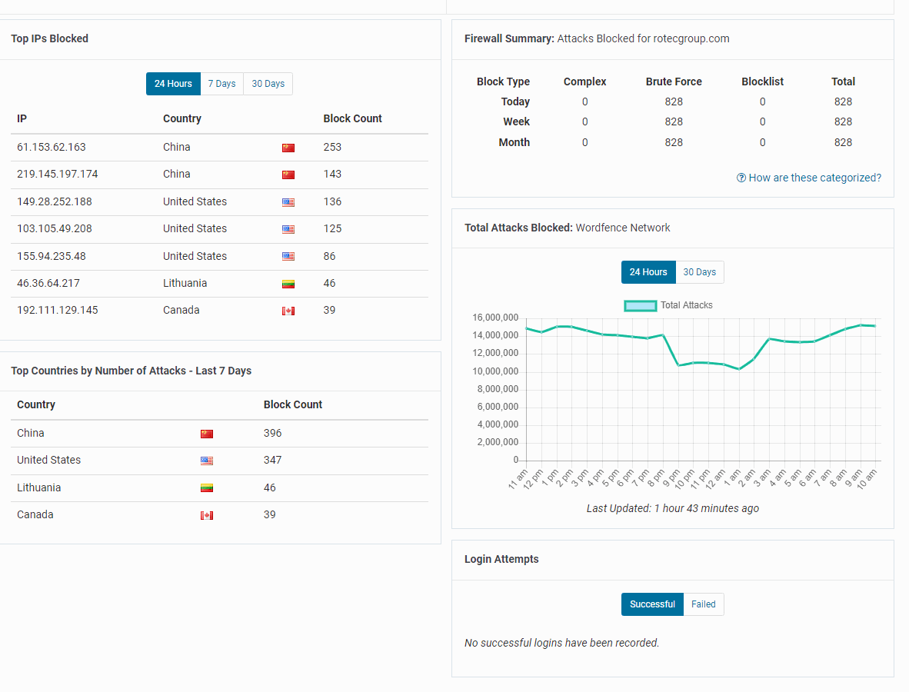This screenshot has height=692, width=909.
Task: Click Canada in Top Countries table
Action: point(35,514)
